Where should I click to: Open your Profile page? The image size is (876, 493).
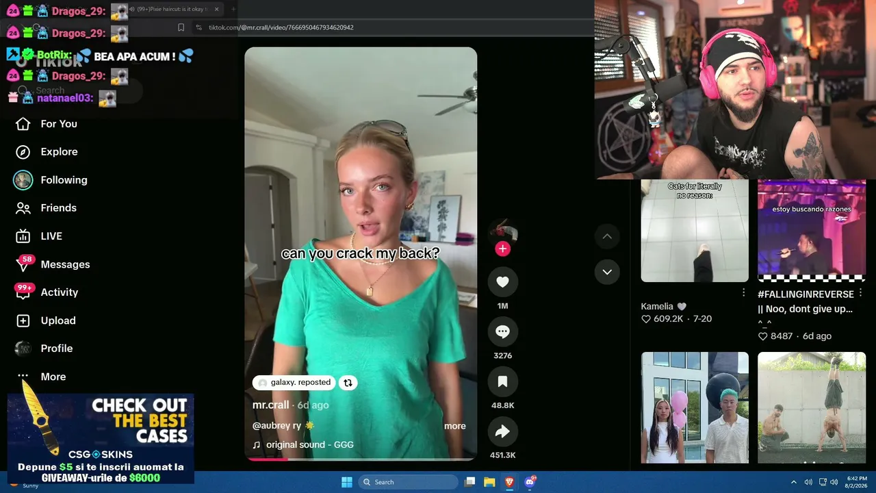coord(57,349)
